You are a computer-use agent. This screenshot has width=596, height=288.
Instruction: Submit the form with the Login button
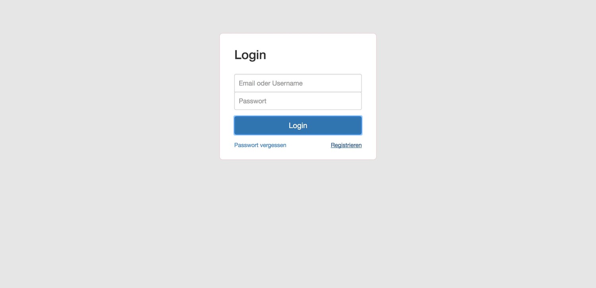coord(298,125)
